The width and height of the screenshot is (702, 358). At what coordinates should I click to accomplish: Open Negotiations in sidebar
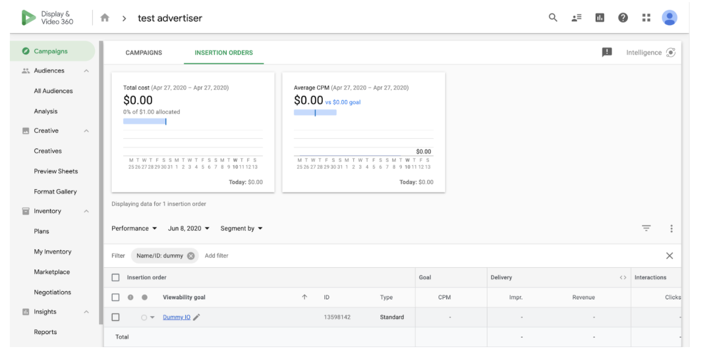tap(52, 292)
